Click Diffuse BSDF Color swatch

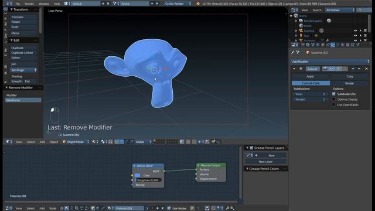point(138,175)
